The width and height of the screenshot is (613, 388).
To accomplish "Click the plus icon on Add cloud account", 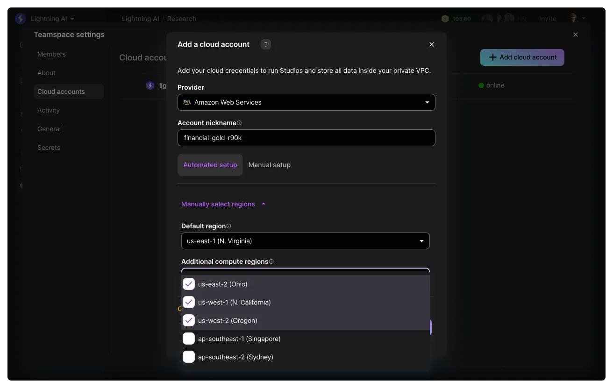I will 492,57.
